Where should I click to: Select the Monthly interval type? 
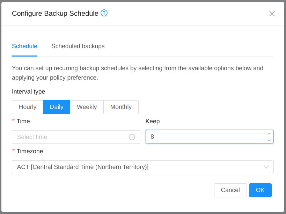121,107
